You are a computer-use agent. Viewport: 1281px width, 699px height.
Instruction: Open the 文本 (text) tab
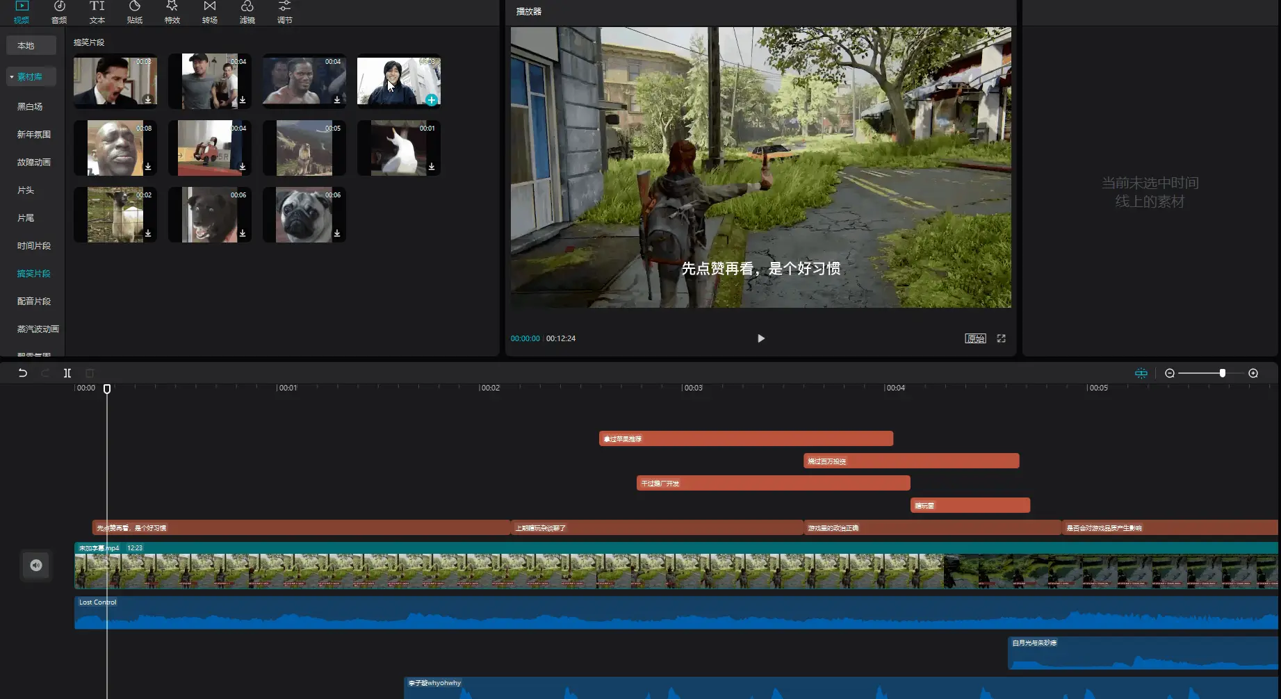pyautogui.click(x=97, y=12)
